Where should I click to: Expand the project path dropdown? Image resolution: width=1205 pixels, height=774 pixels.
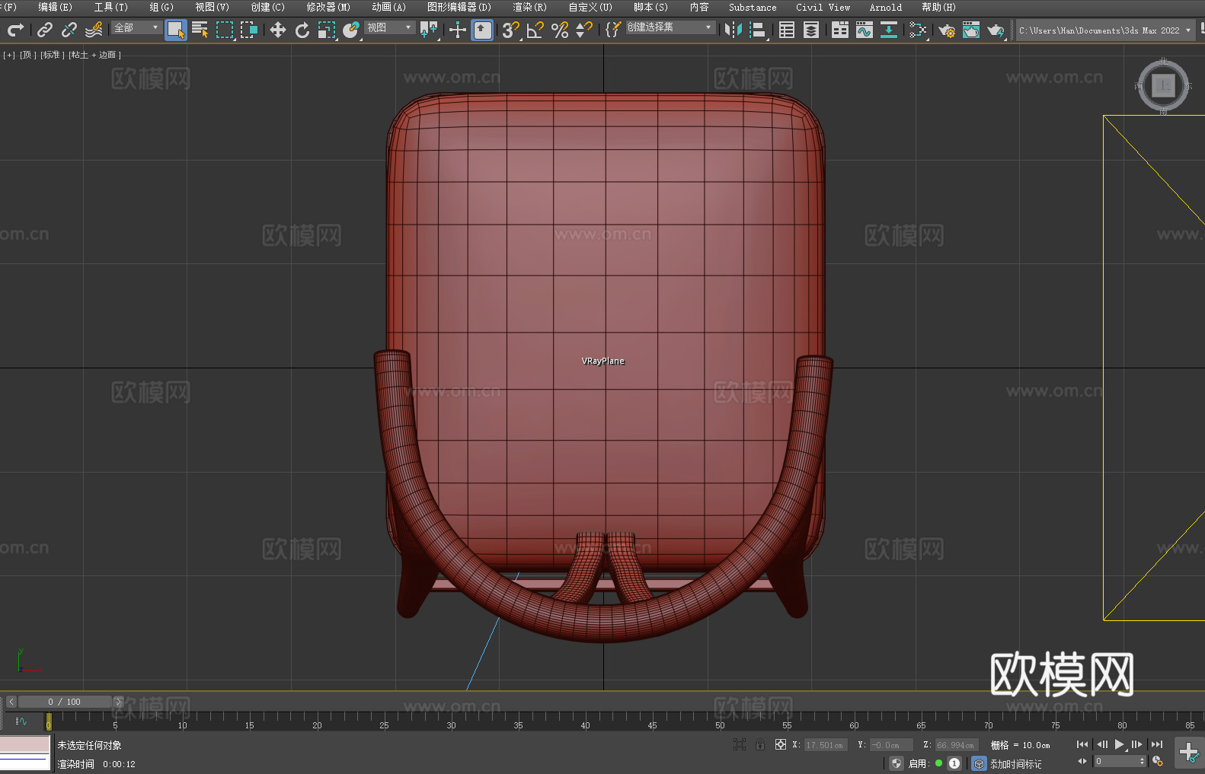(1187, 30)
